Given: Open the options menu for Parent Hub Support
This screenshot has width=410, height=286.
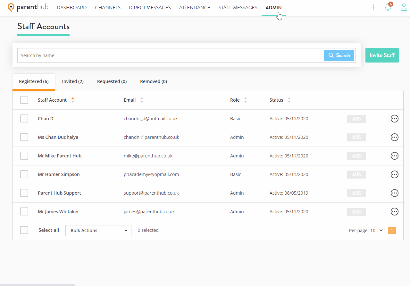Looking at the screenshot, I should pyautogui.click(x=395, y=193).
